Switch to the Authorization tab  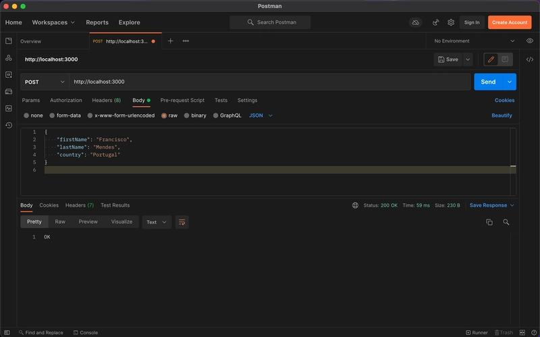66,100
